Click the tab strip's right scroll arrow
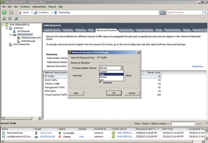The height and width of the screenshot is (143, 208). point(206,30)
